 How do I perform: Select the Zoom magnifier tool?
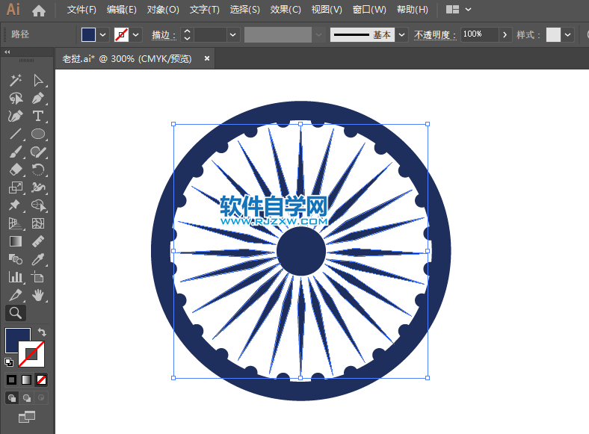click(15, 313)
